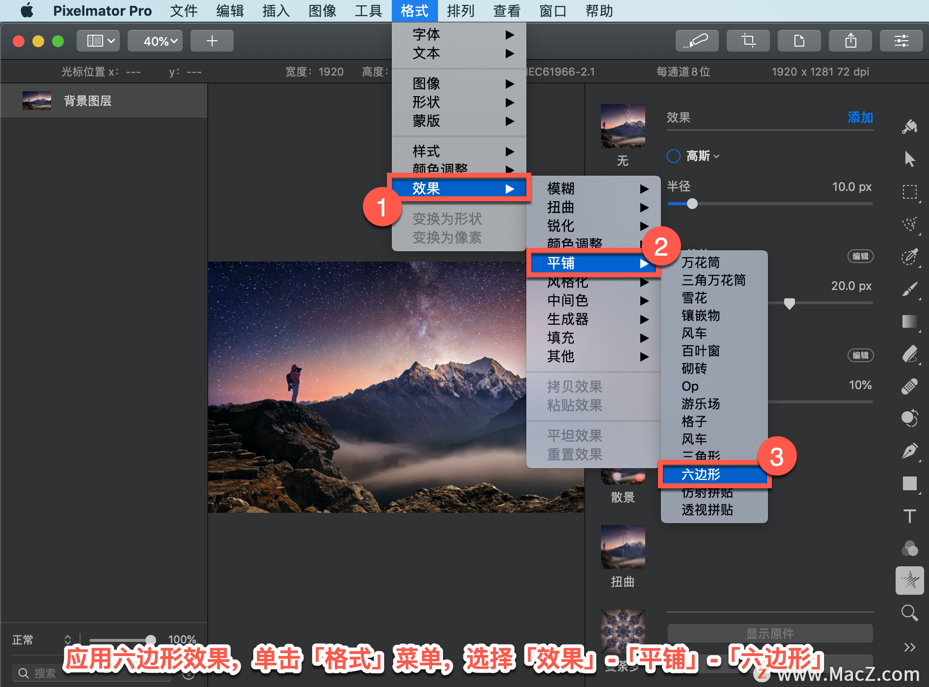
Task: Click the lower 编辑 pill button near 10%
Action: 860,355
